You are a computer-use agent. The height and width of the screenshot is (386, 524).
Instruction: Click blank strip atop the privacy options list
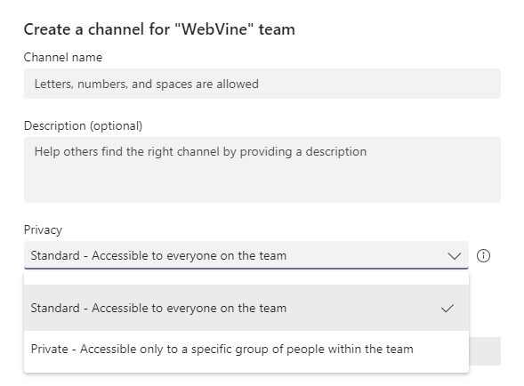(246, 278)
